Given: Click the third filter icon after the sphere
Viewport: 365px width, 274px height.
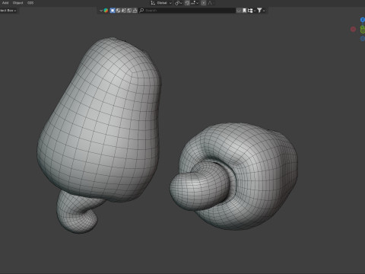Looking at the screenshot, I should 124,11.
